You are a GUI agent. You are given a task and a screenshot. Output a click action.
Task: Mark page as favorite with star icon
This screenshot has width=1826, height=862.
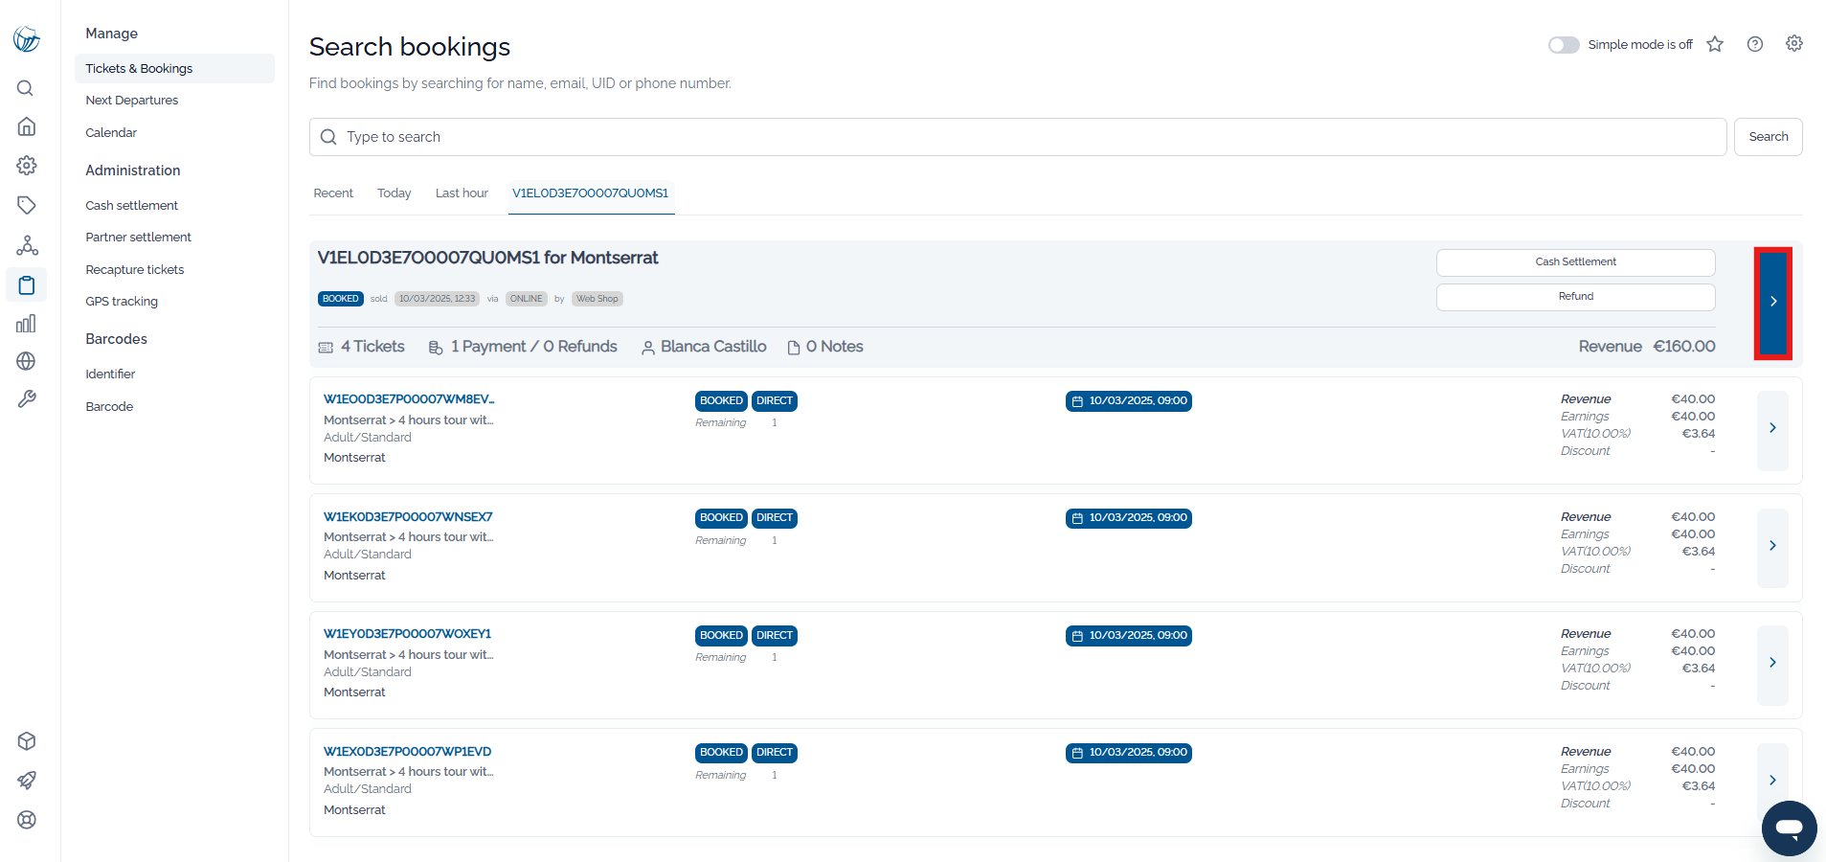coord(1715,44)
